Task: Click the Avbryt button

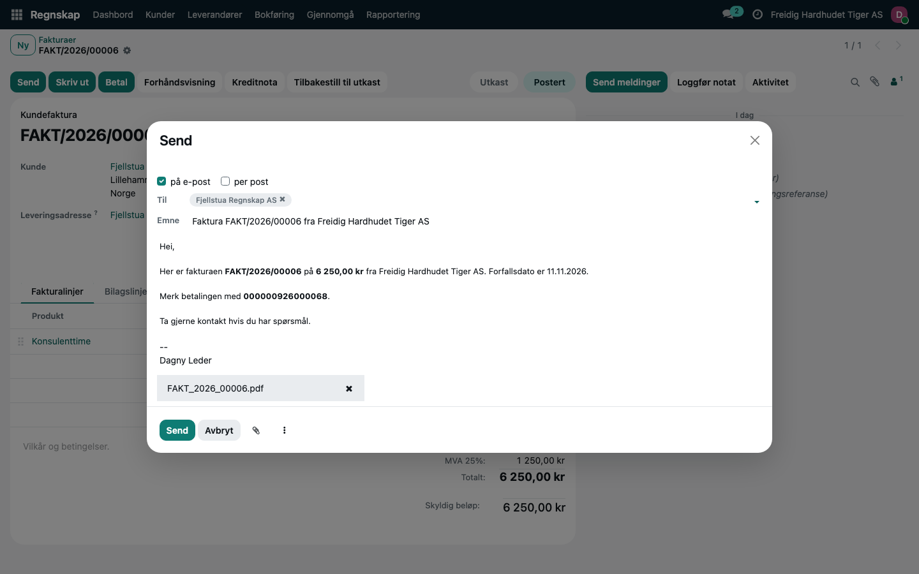Action: click(x=219, y=430)
